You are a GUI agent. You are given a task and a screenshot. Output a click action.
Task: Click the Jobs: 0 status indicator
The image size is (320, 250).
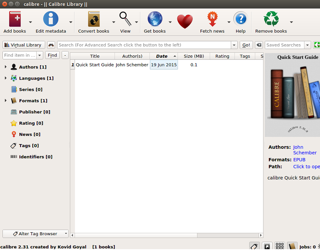point(307,247)
